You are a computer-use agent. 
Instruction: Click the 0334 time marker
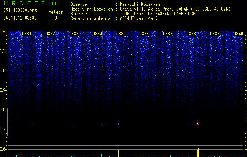tap(97, 34)
